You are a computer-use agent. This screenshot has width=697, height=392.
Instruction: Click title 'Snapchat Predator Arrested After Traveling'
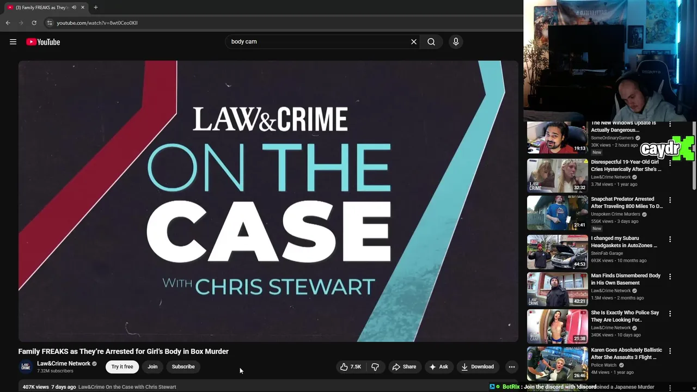click(627, 203)
